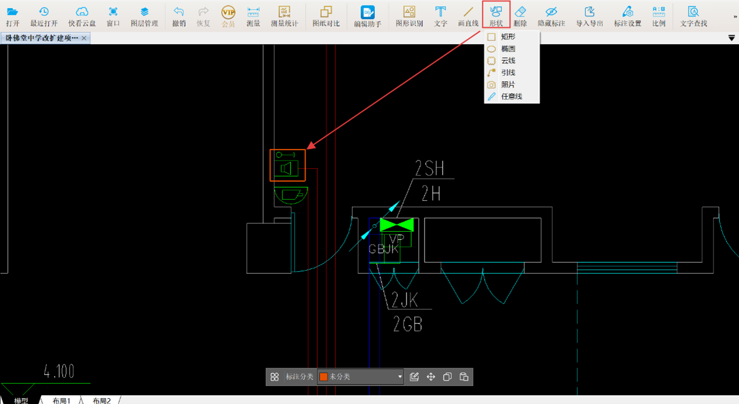This screenshot has height=404, width=739.
Task: Click the 打开 (Open) file icon
Action: [12, 16]
